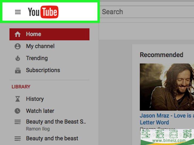Image resolution: width=194 pixels, height=145 pixels.
Task: Click Jason Mraz - Love is a video title
Action: tap(167, 119)
